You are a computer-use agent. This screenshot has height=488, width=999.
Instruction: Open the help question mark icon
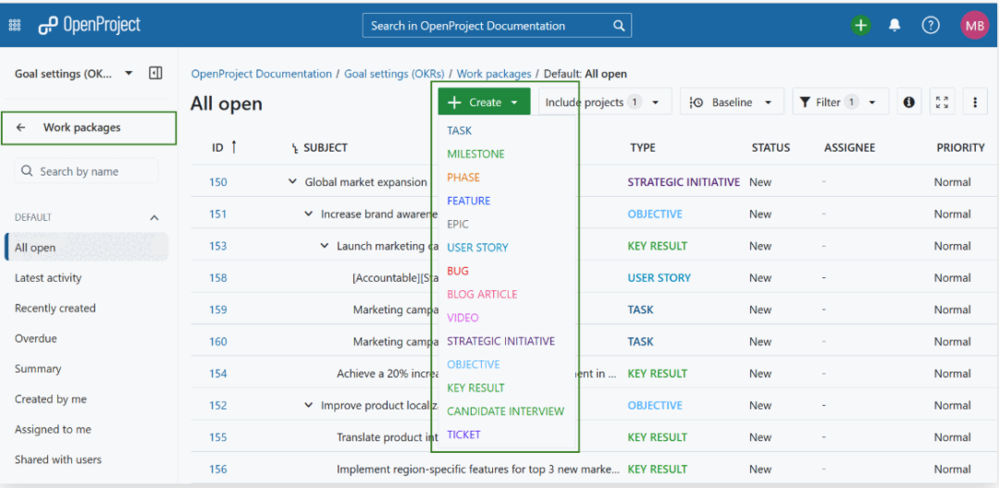931,25
